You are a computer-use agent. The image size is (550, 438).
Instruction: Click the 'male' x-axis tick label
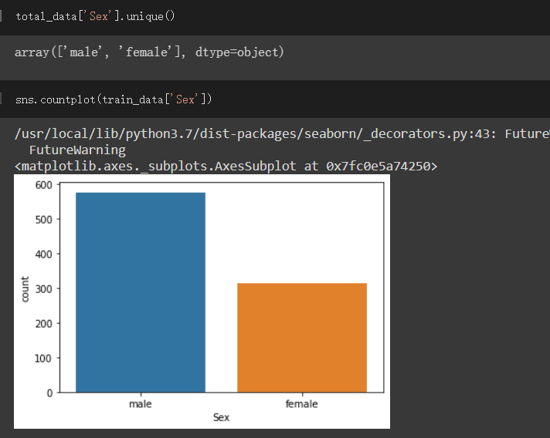tap(141, 404)
